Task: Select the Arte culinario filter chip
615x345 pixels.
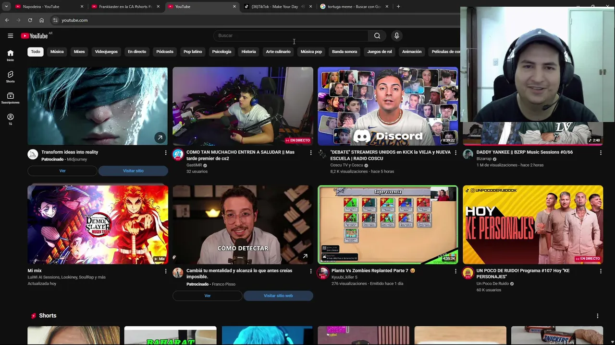Action: [x=278, y=52]
